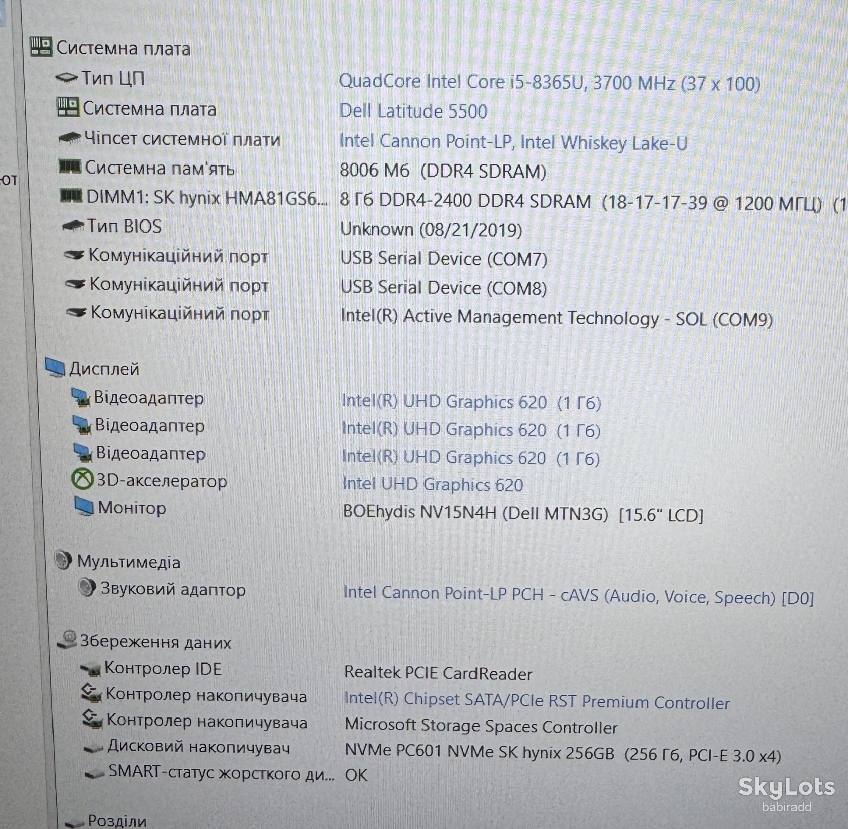Click the Системна пам'ять memory icon
The height and width of the screenshot is (829, 848).
(x=70, y=166)
